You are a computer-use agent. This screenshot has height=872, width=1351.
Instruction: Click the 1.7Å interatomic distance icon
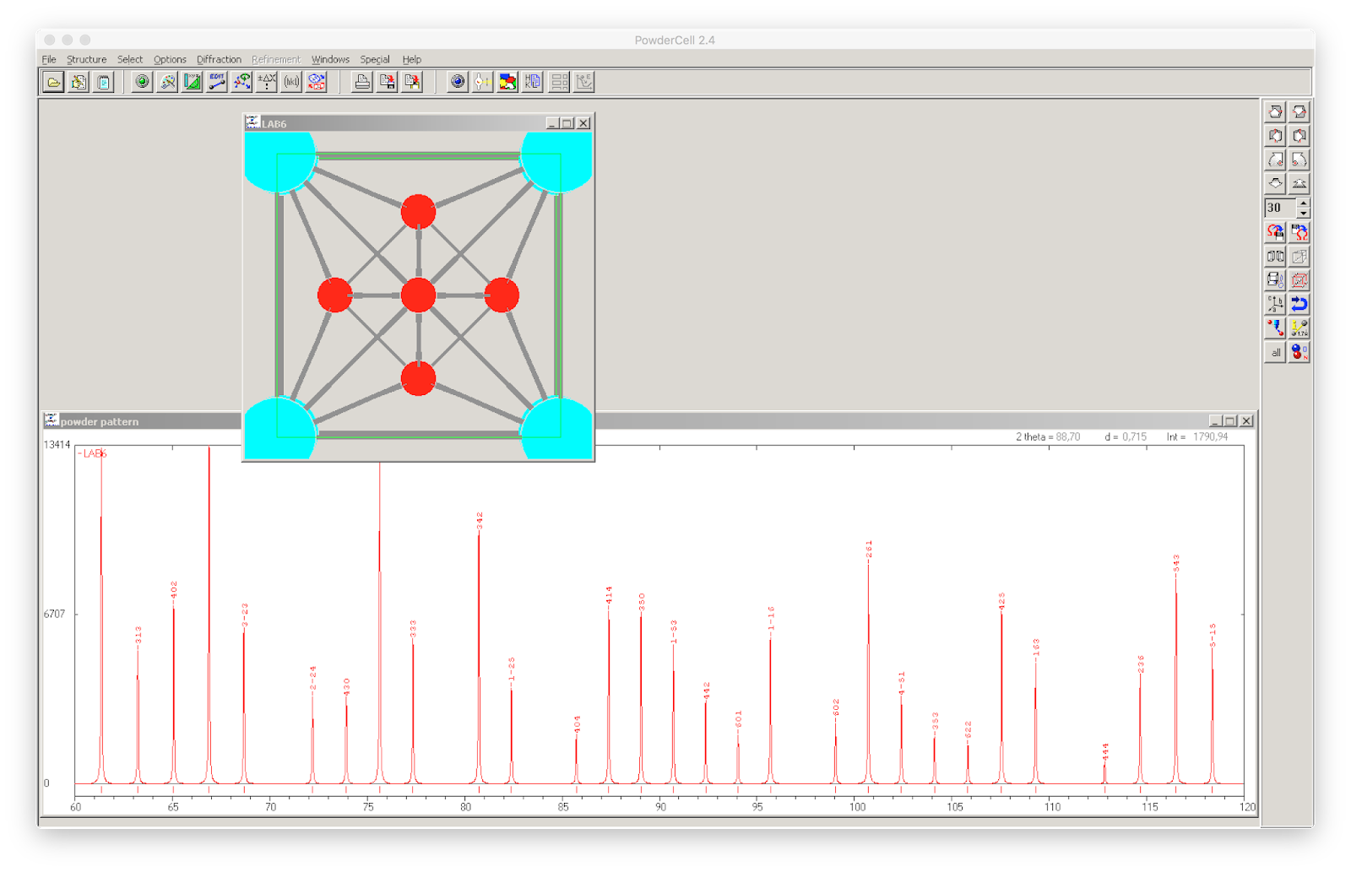pyautogui.click(x=1300, y=329)
